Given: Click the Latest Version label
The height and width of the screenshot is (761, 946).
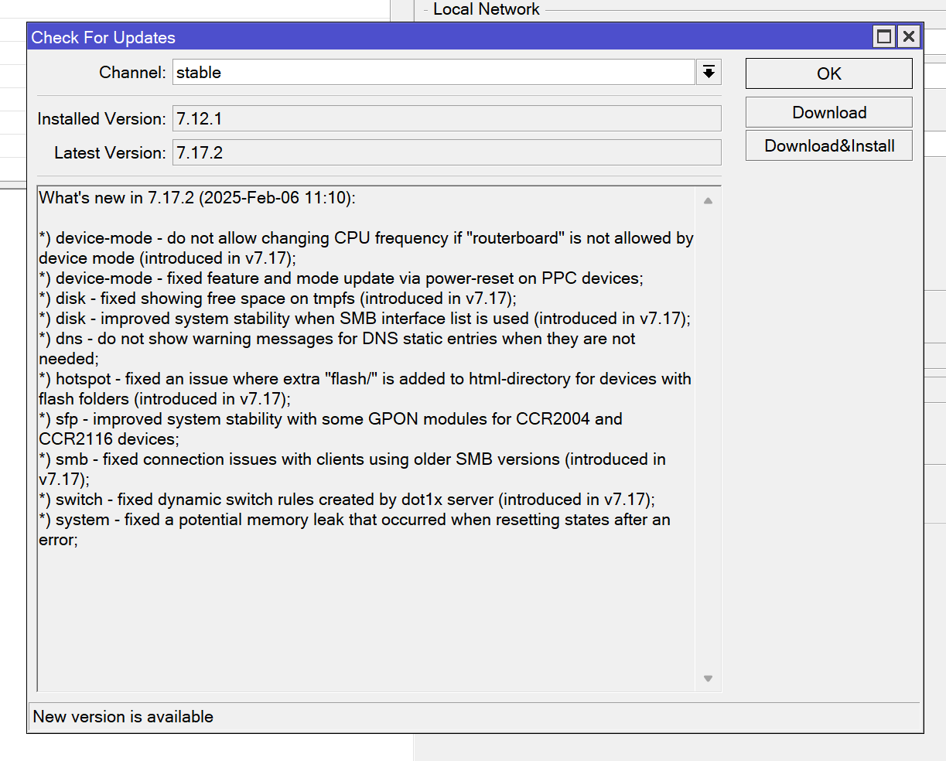Looking at the screenshot, I should pyautogui.click(x=110, y=153).
